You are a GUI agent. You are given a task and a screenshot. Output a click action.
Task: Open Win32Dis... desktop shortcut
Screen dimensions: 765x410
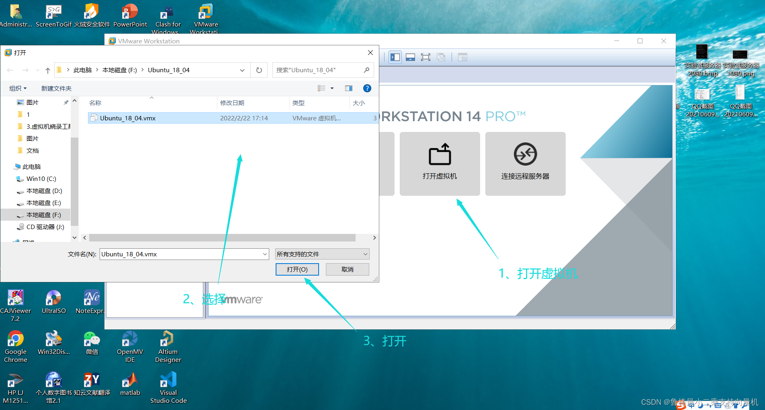[53, 343]
